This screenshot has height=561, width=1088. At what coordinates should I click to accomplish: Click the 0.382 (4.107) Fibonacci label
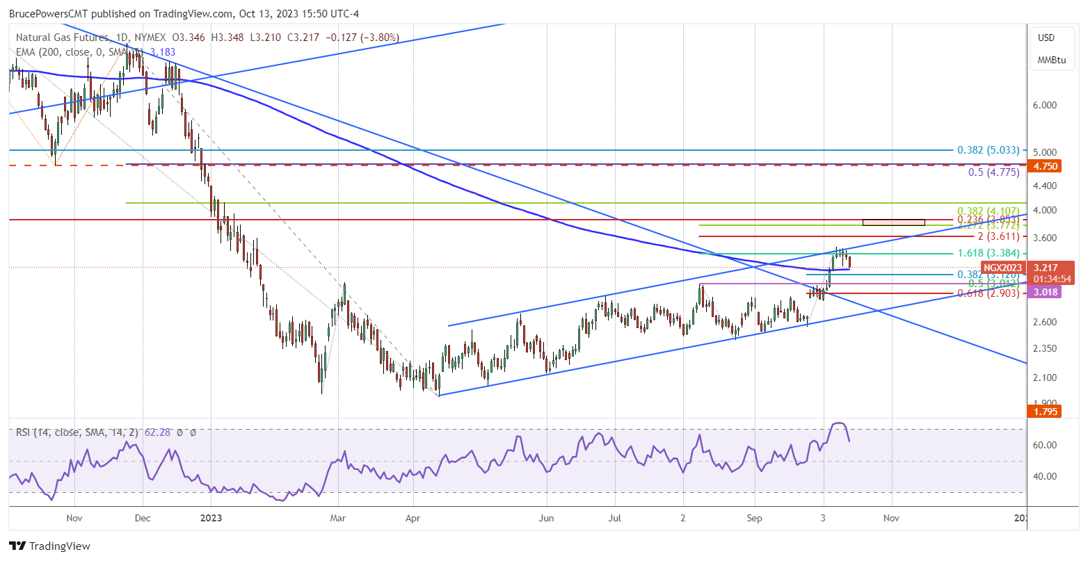pyautogui.click(x=988, y=210)
